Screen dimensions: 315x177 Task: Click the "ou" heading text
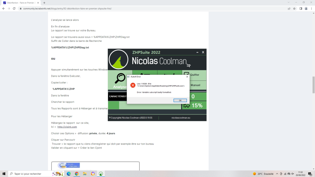53,58
